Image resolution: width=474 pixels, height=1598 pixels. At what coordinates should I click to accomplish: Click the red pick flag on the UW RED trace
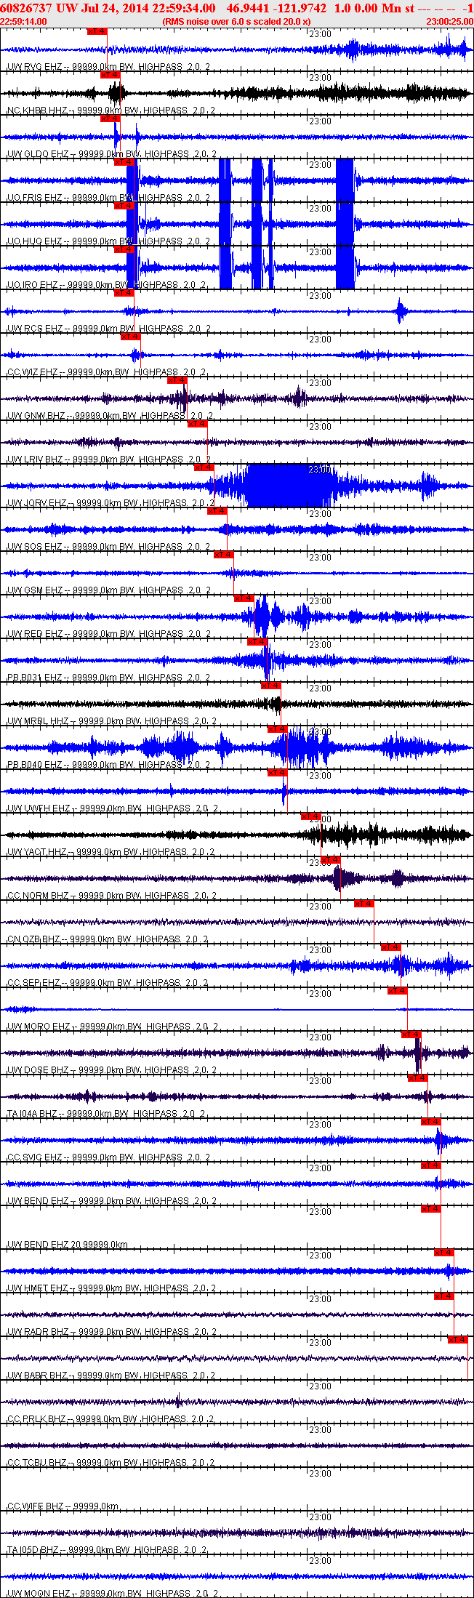tap(244, 598)
